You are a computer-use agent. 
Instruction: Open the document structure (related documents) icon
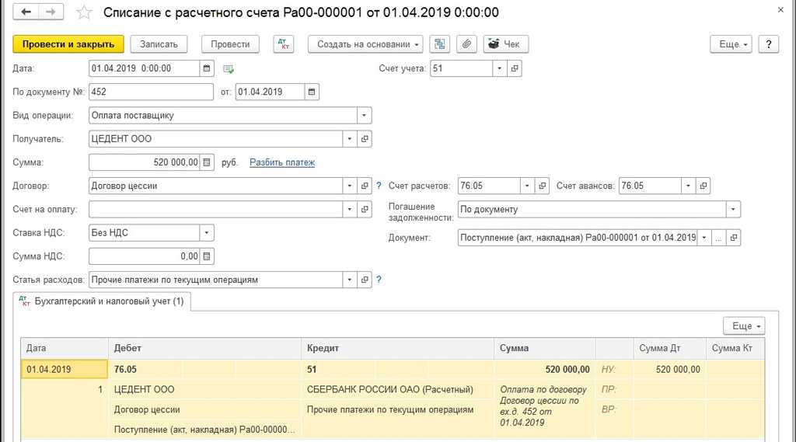tap(440, 44)
